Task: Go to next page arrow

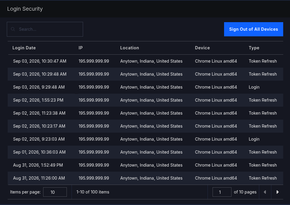Action: coord(277,192)
